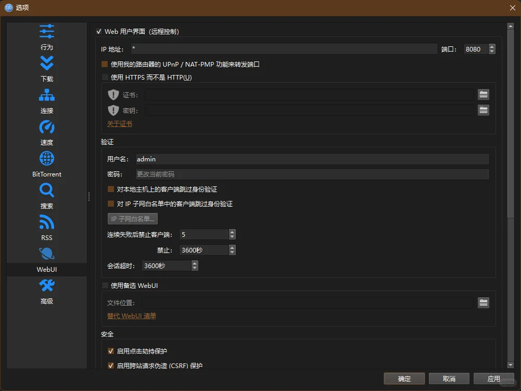
Task: Open the 搜索 (Search) magnifier icon
Action: (x=46, y=190)
